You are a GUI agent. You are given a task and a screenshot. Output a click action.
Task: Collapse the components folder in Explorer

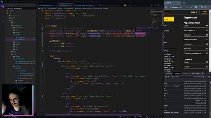pyautogui.click(x=17, y=25)
